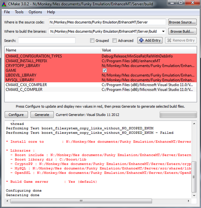Click the Remove Entry button
Viewport: 201px width, 208px height.
(x=181, y=40)
